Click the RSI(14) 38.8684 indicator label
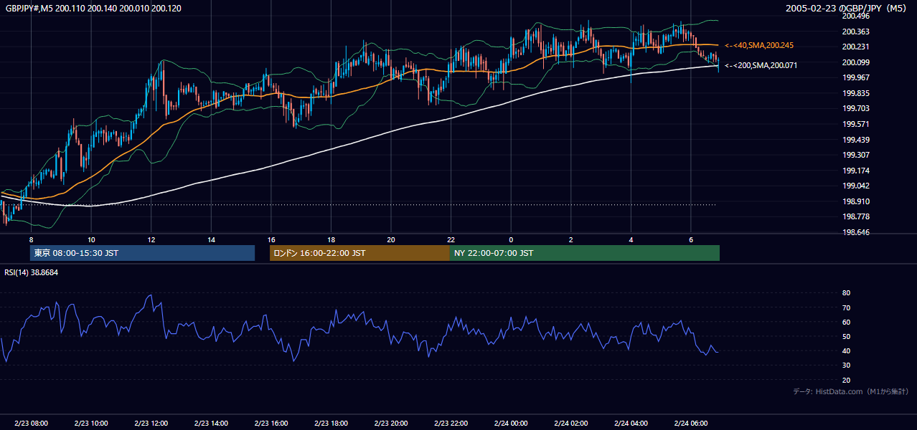This screenshot has height=430, width=917. (31, 272)
